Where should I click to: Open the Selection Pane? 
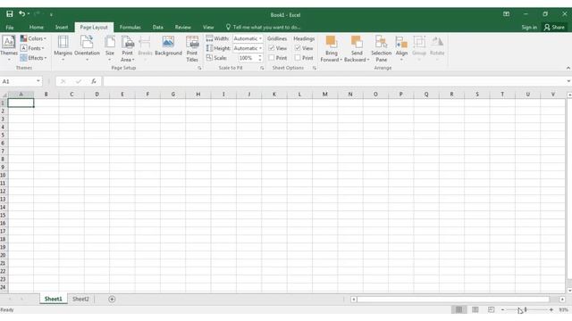tap(382, 48)
